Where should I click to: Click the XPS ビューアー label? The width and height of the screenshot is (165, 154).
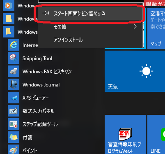click(36, 98)
